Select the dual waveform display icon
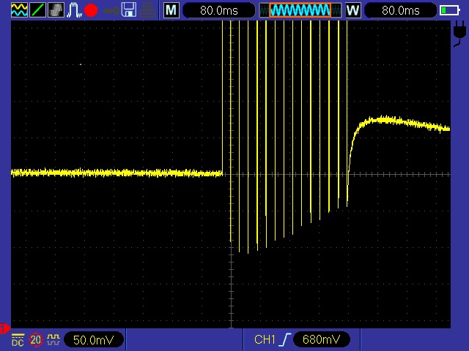 20,10
